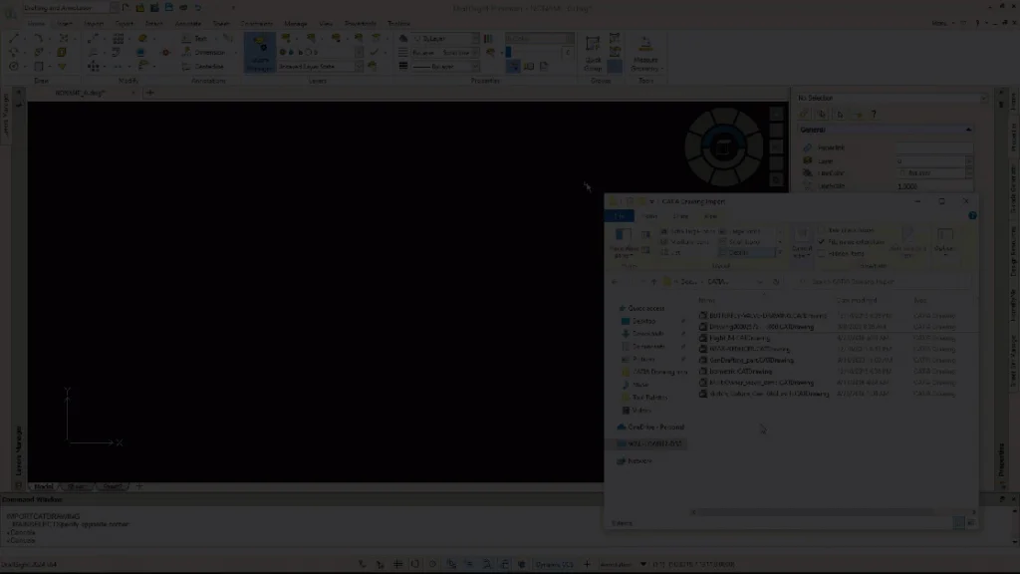The height and width of the screenshot is (574, 1020).
Task: Click Navigation pane icon in File Explorer
Action: (624, 240)
